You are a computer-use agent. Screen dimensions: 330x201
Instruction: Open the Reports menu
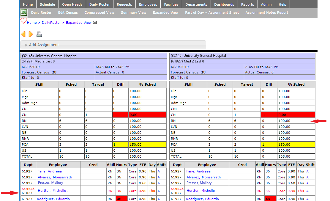tap(247, 4)
